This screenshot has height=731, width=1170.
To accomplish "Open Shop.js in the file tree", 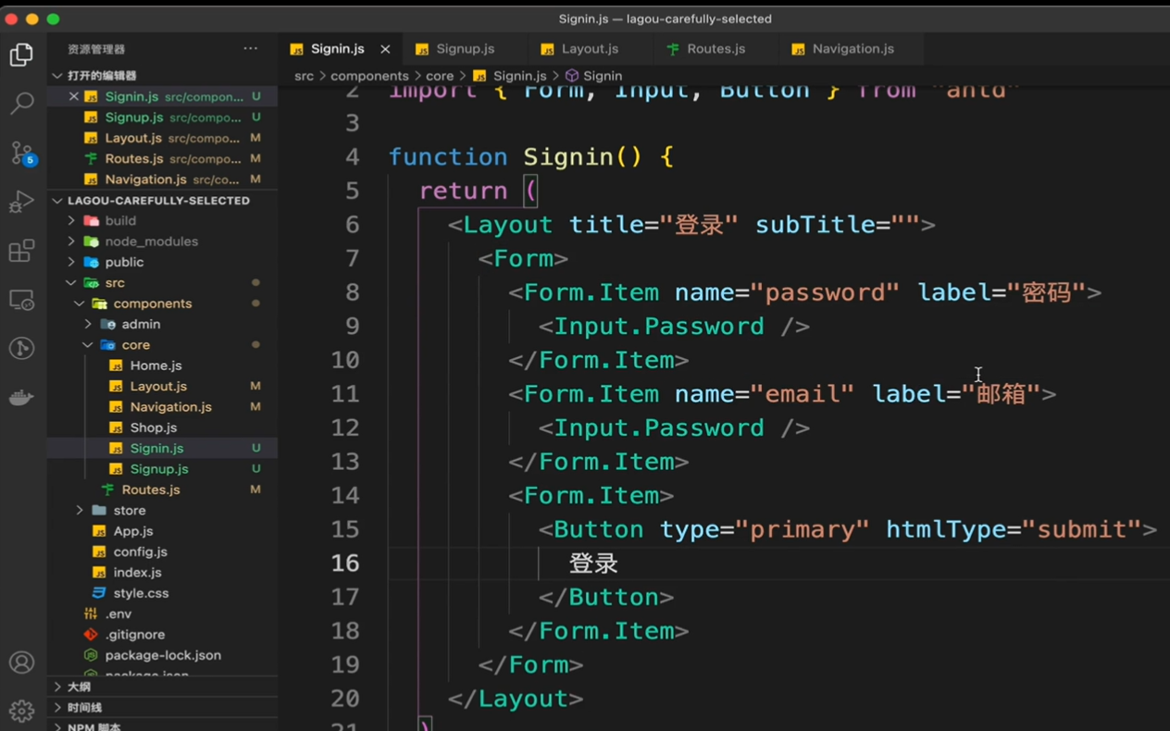I will 153,427.
